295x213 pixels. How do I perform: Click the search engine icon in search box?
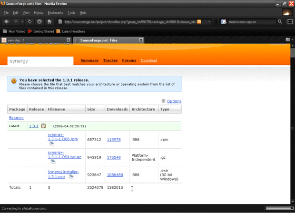(x=224, y=22)
